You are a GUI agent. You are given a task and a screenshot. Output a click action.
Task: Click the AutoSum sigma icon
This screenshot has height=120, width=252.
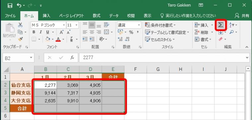pyautogui.click(x=220, y=25)
